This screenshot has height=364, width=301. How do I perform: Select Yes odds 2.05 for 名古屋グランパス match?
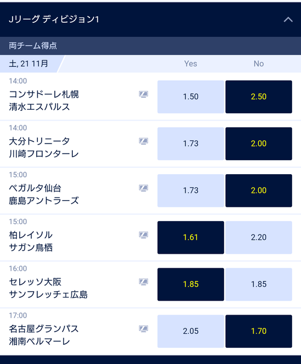[x=191, y=331]
